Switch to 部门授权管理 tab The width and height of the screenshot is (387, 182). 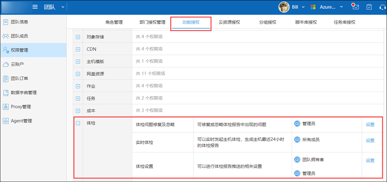[x=152, y=22]
